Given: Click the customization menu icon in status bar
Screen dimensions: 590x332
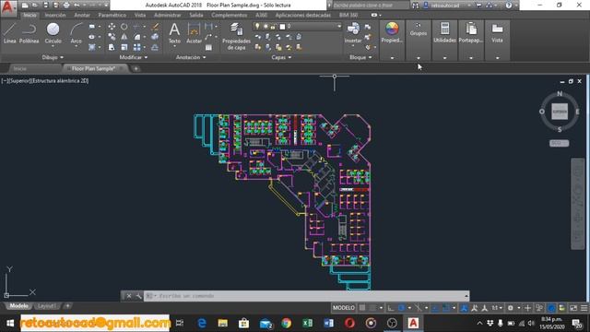Looking at the screenshot, I should tap(584, 308).
